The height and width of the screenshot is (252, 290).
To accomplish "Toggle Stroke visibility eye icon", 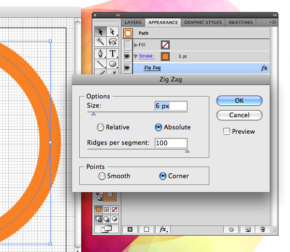I will 127,56.
